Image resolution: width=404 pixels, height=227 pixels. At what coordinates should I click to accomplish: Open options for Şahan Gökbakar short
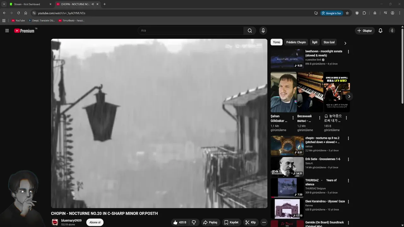[x=293, y=118]
